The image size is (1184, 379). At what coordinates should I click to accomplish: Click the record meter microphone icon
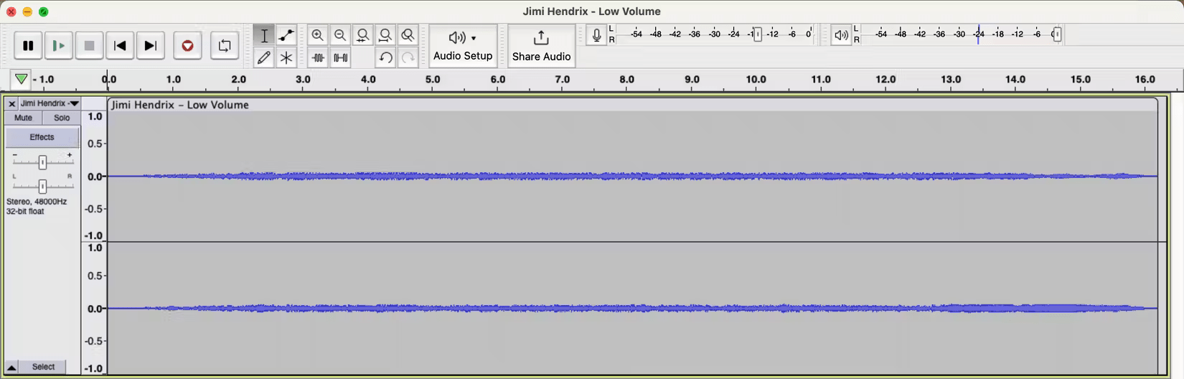click(x=596, y=34)
